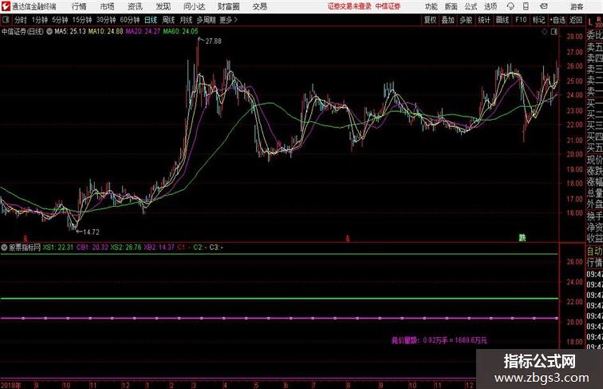Click the 27.88 high price label
The width and height of the screenshot is (603, 389).
213,42
